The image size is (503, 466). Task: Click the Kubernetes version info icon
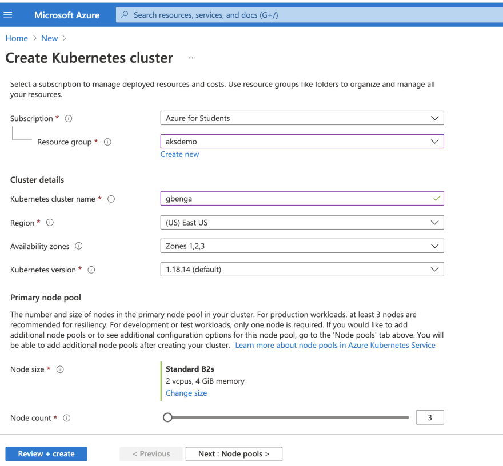pyautogui.click(x=91, y=270)
